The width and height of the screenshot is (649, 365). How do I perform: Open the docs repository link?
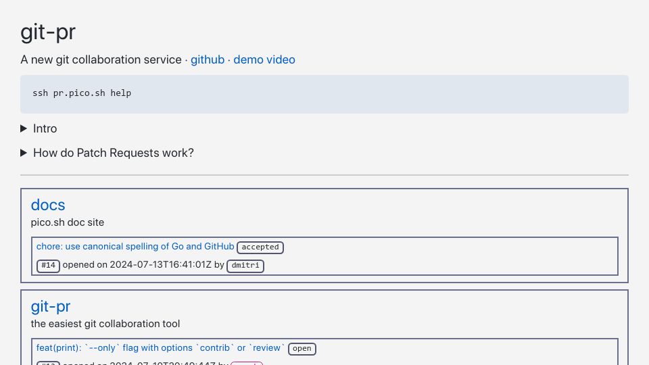click(x=48, y=205)
